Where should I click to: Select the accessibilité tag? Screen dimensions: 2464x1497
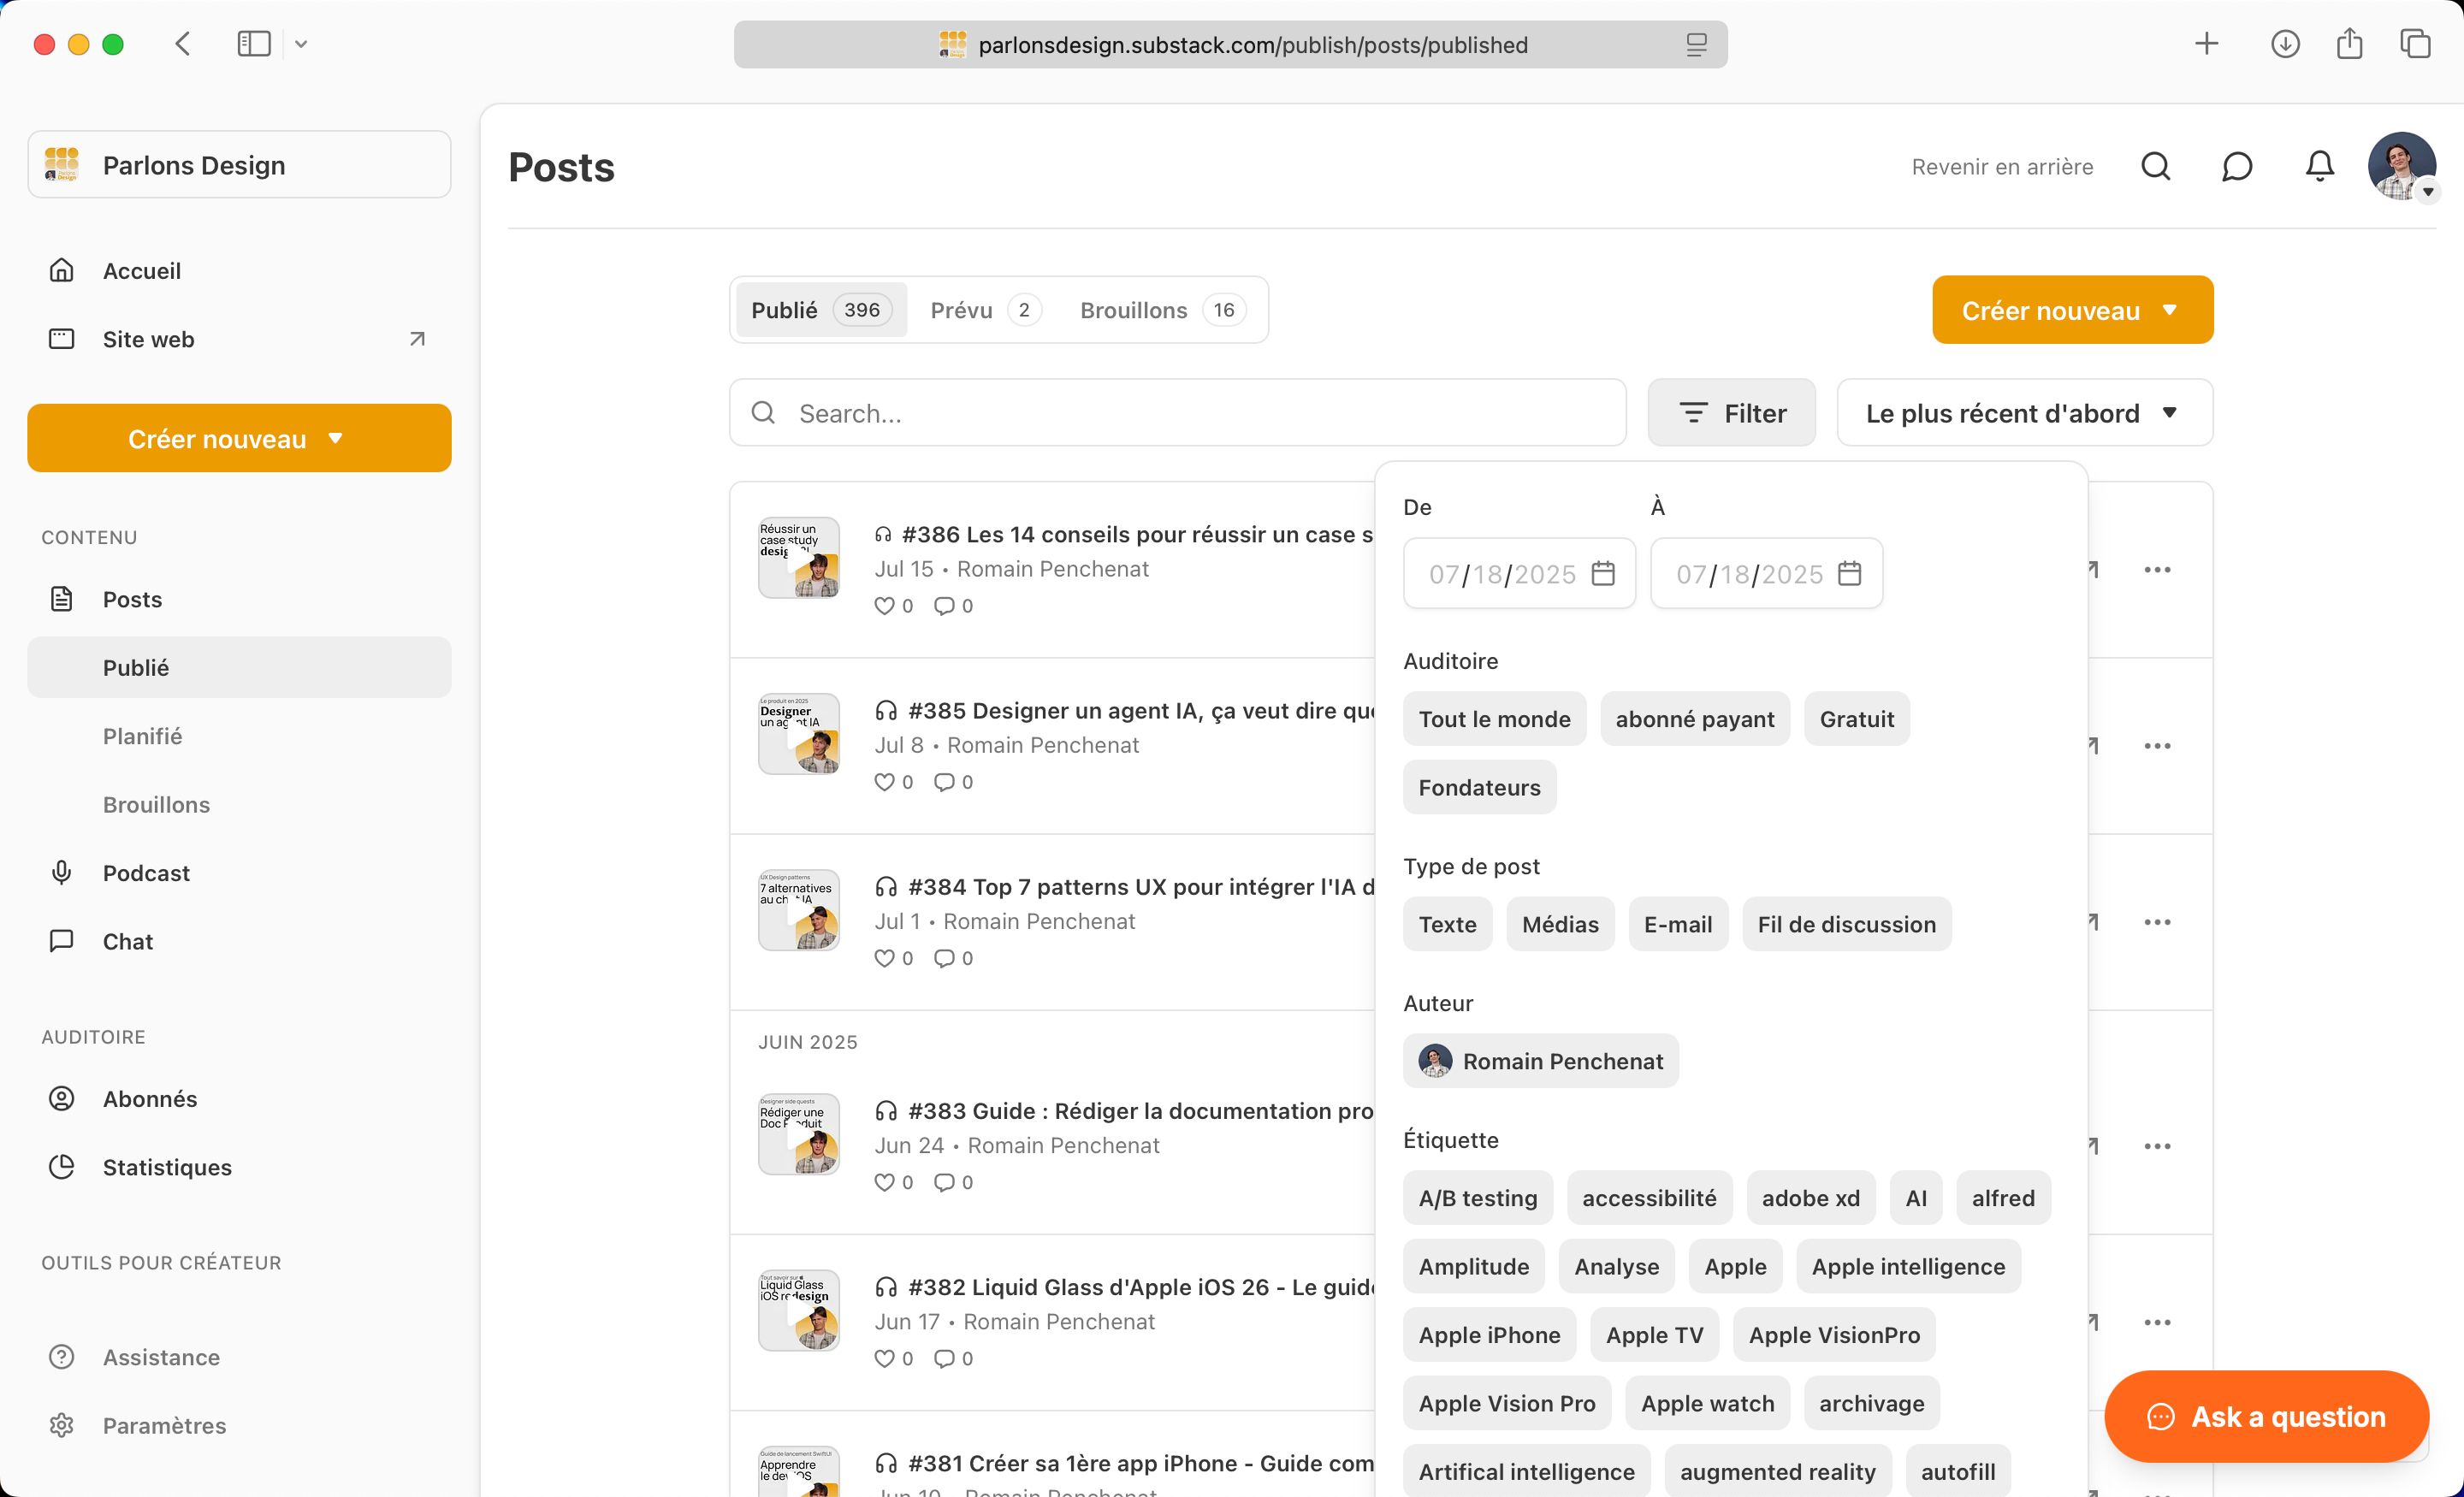pos(1649,1198)
